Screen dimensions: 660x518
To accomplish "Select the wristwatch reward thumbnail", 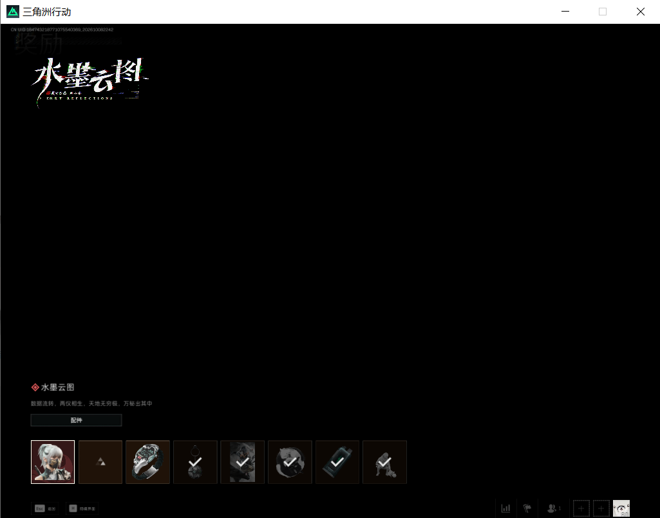I will 147,462.
